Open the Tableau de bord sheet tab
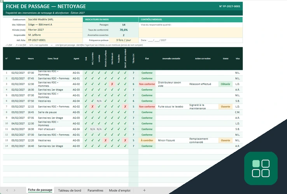The width and height of the screenshot is (287, 194). pyautogui.click(x=70, y=191)
